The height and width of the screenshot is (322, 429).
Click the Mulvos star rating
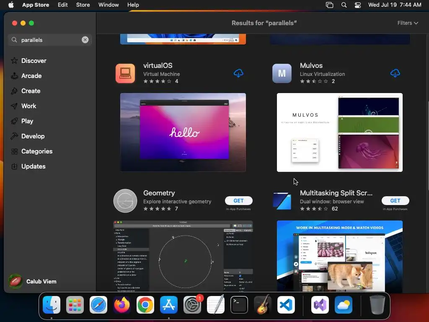point(314,81)
